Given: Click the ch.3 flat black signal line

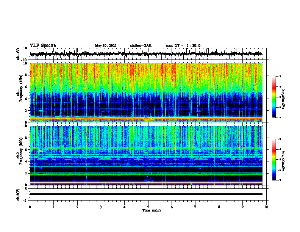Looking at the screenshot, I should coord(146,194).
